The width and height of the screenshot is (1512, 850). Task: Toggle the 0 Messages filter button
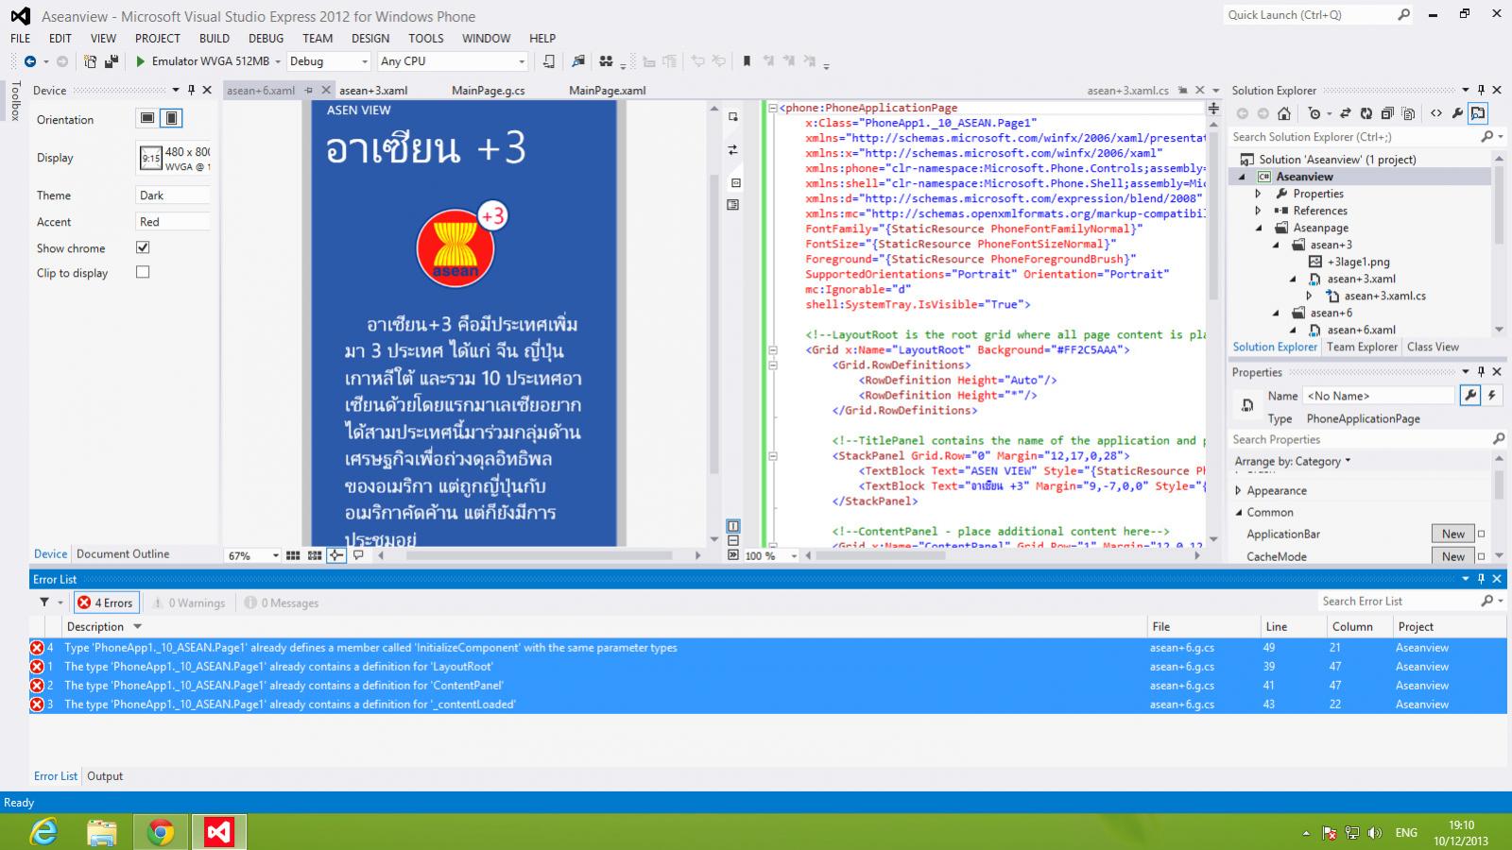282,603
